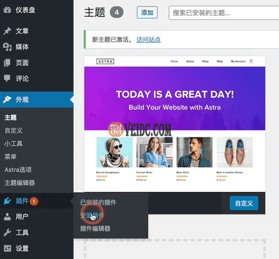The width and height of the screenshot is (279, 259).
Task: Open the Astra theme screenshot preview
Action: (x=174, y=124)
